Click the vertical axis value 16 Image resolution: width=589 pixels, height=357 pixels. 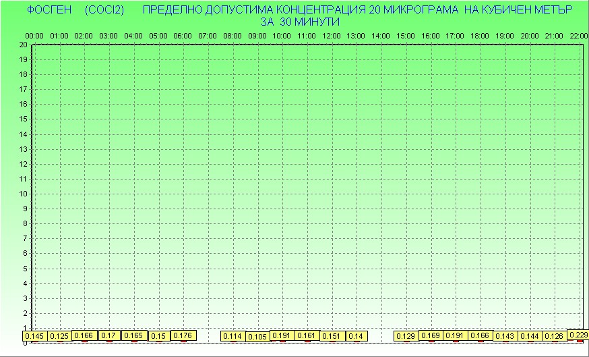pos(23,104)
